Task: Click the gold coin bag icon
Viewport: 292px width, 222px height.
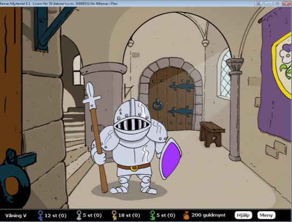Action: 186,216
